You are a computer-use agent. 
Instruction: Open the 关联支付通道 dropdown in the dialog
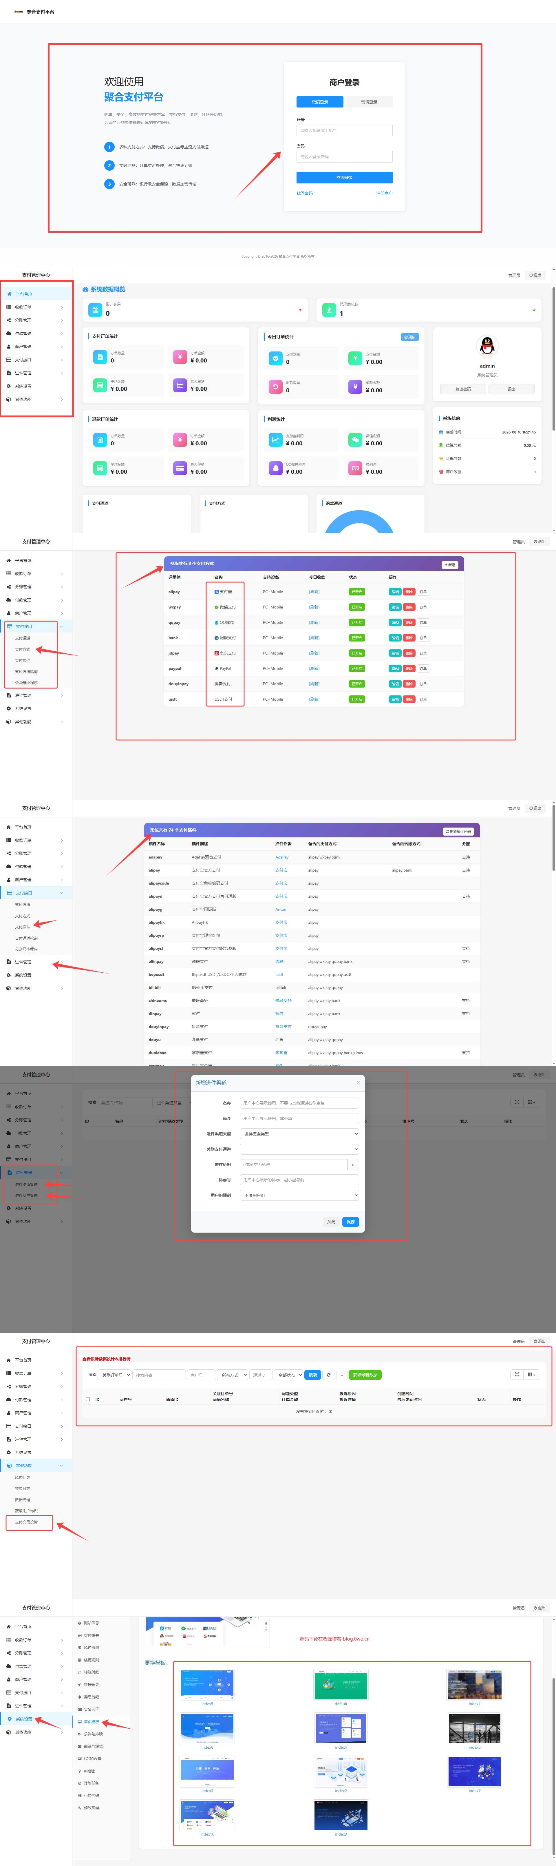pyautogui.click(x=299, y=1149)
